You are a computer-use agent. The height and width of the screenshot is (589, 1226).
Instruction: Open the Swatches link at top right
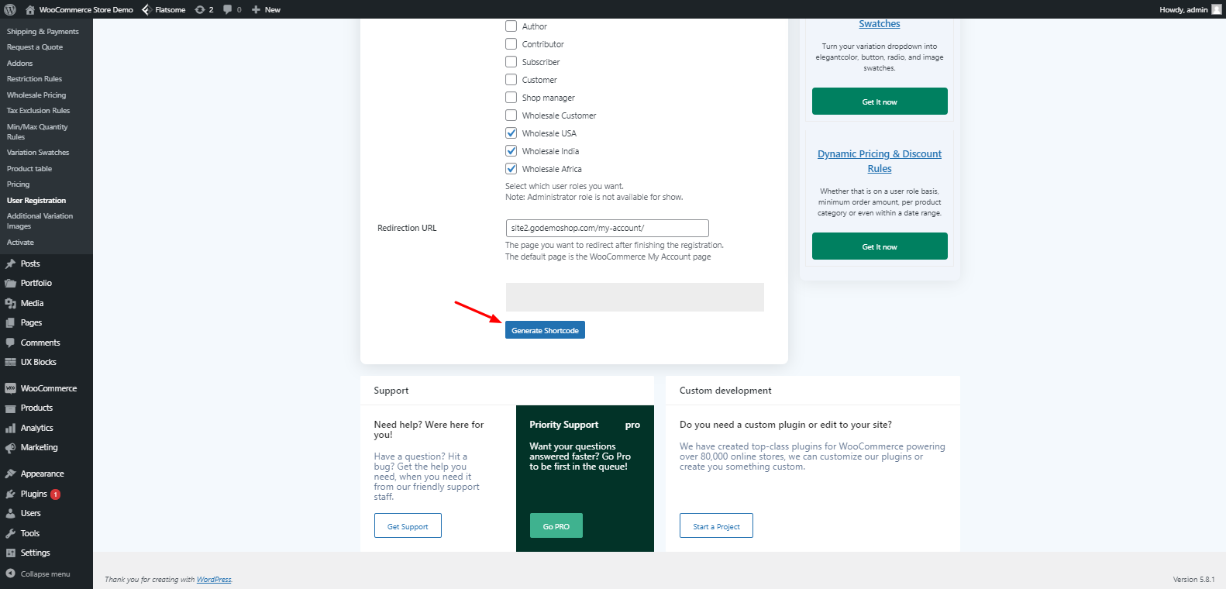pos(880,24)
